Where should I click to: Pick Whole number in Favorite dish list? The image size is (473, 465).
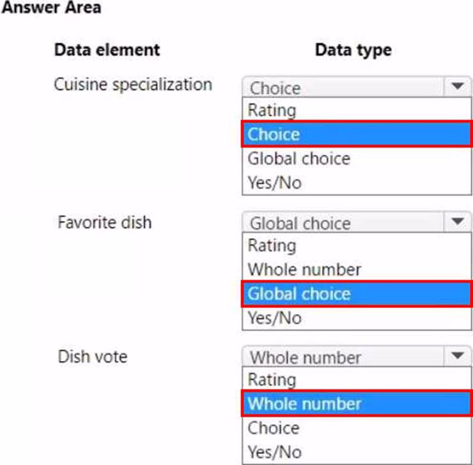click(304, 270)
